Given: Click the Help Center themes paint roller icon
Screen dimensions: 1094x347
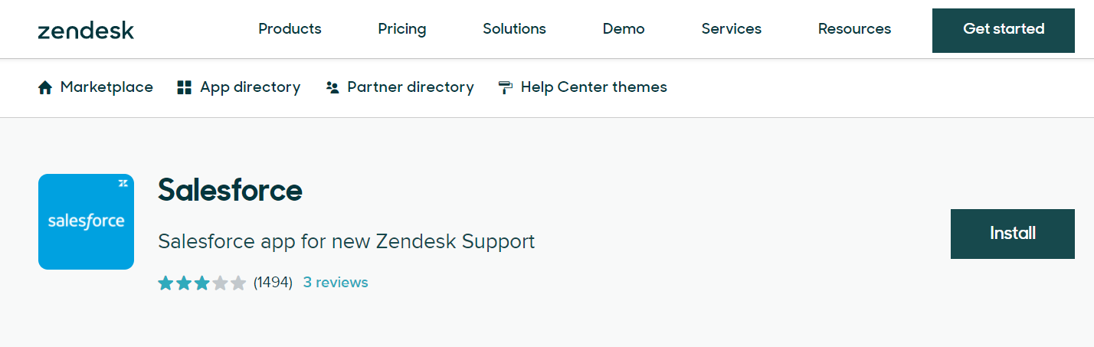Looking at the screenshot, I should click(505, 87).
